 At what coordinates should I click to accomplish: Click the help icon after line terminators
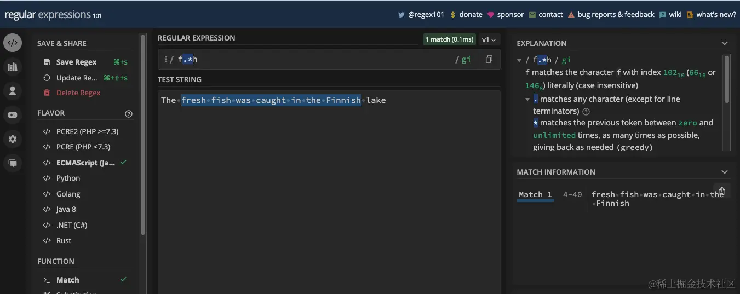586,111
